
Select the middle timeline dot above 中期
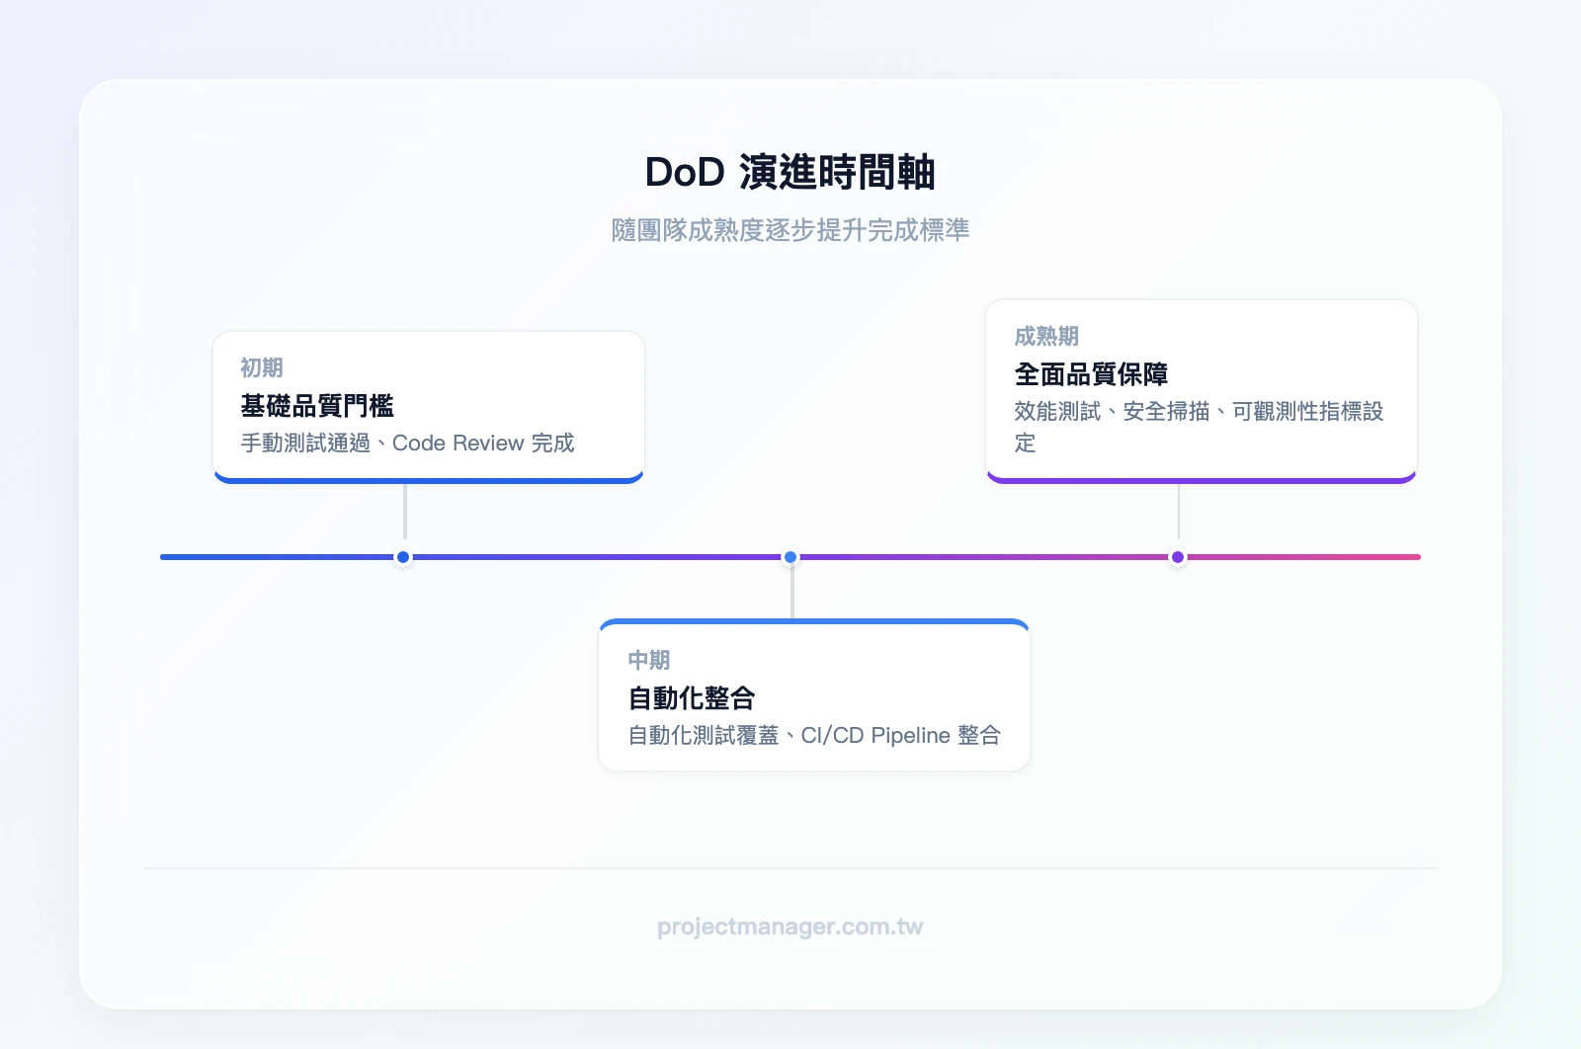[790, 557]
